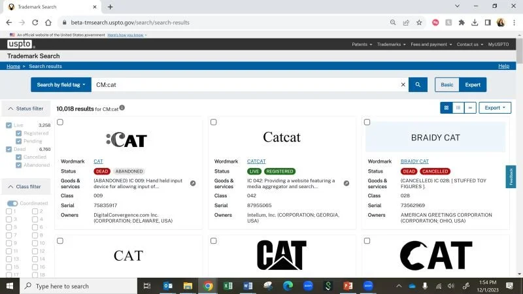
Task: Bookmark this page with the star icon
Action: 419,23
